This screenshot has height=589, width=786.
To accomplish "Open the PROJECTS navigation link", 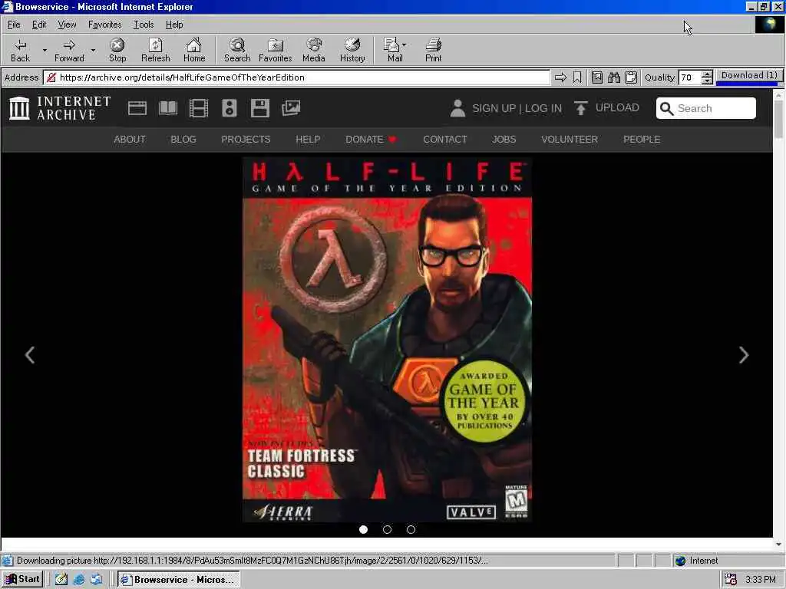I will [x=246, y=140].
